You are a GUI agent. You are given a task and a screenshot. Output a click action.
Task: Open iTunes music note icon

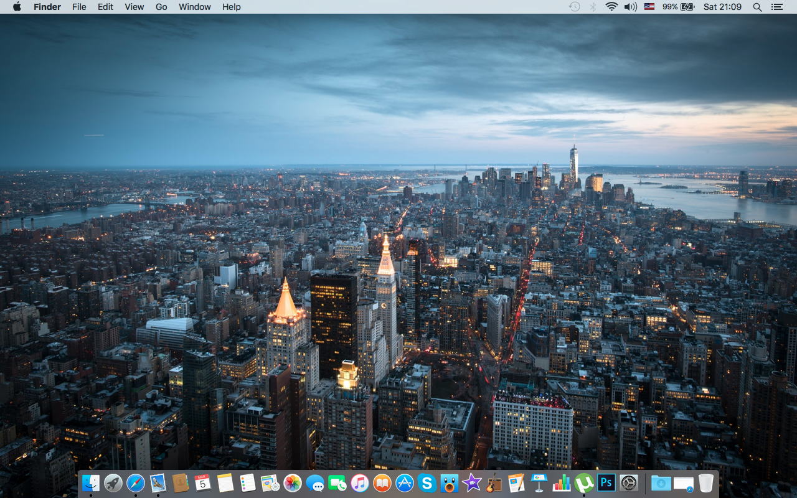click(x=360, y=482)
